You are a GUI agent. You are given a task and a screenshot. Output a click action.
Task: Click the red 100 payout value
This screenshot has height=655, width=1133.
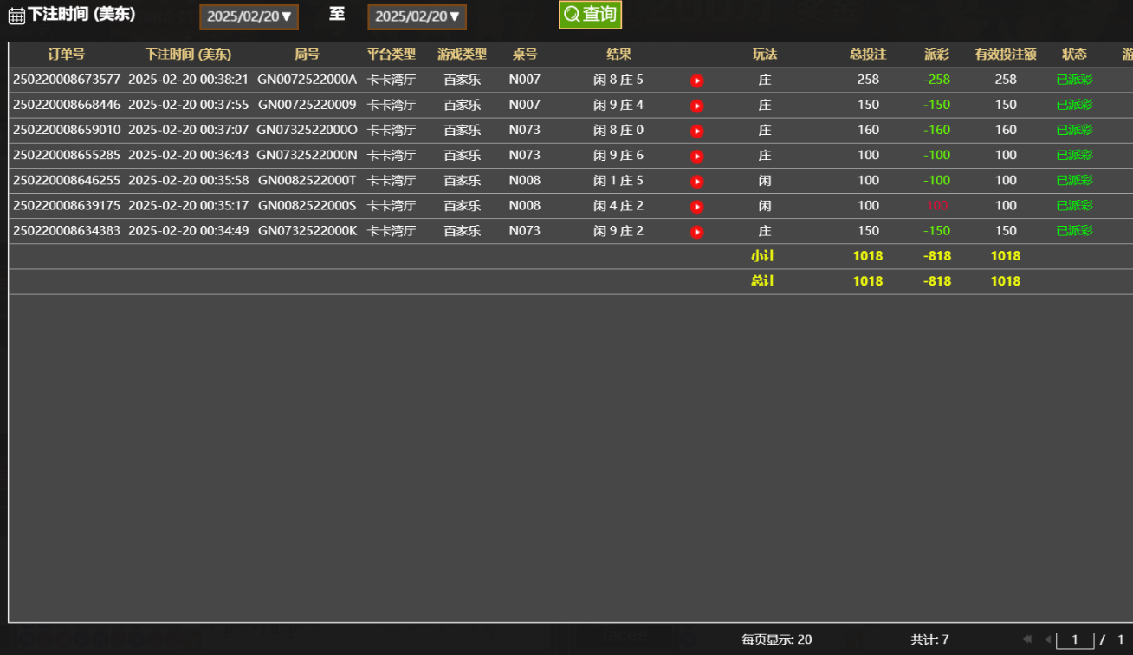click(937, 206)
